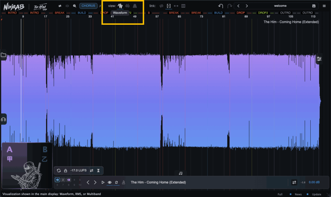Jump to the BREAK marker near bar 65
331x197 pixels.
point(174,13)
